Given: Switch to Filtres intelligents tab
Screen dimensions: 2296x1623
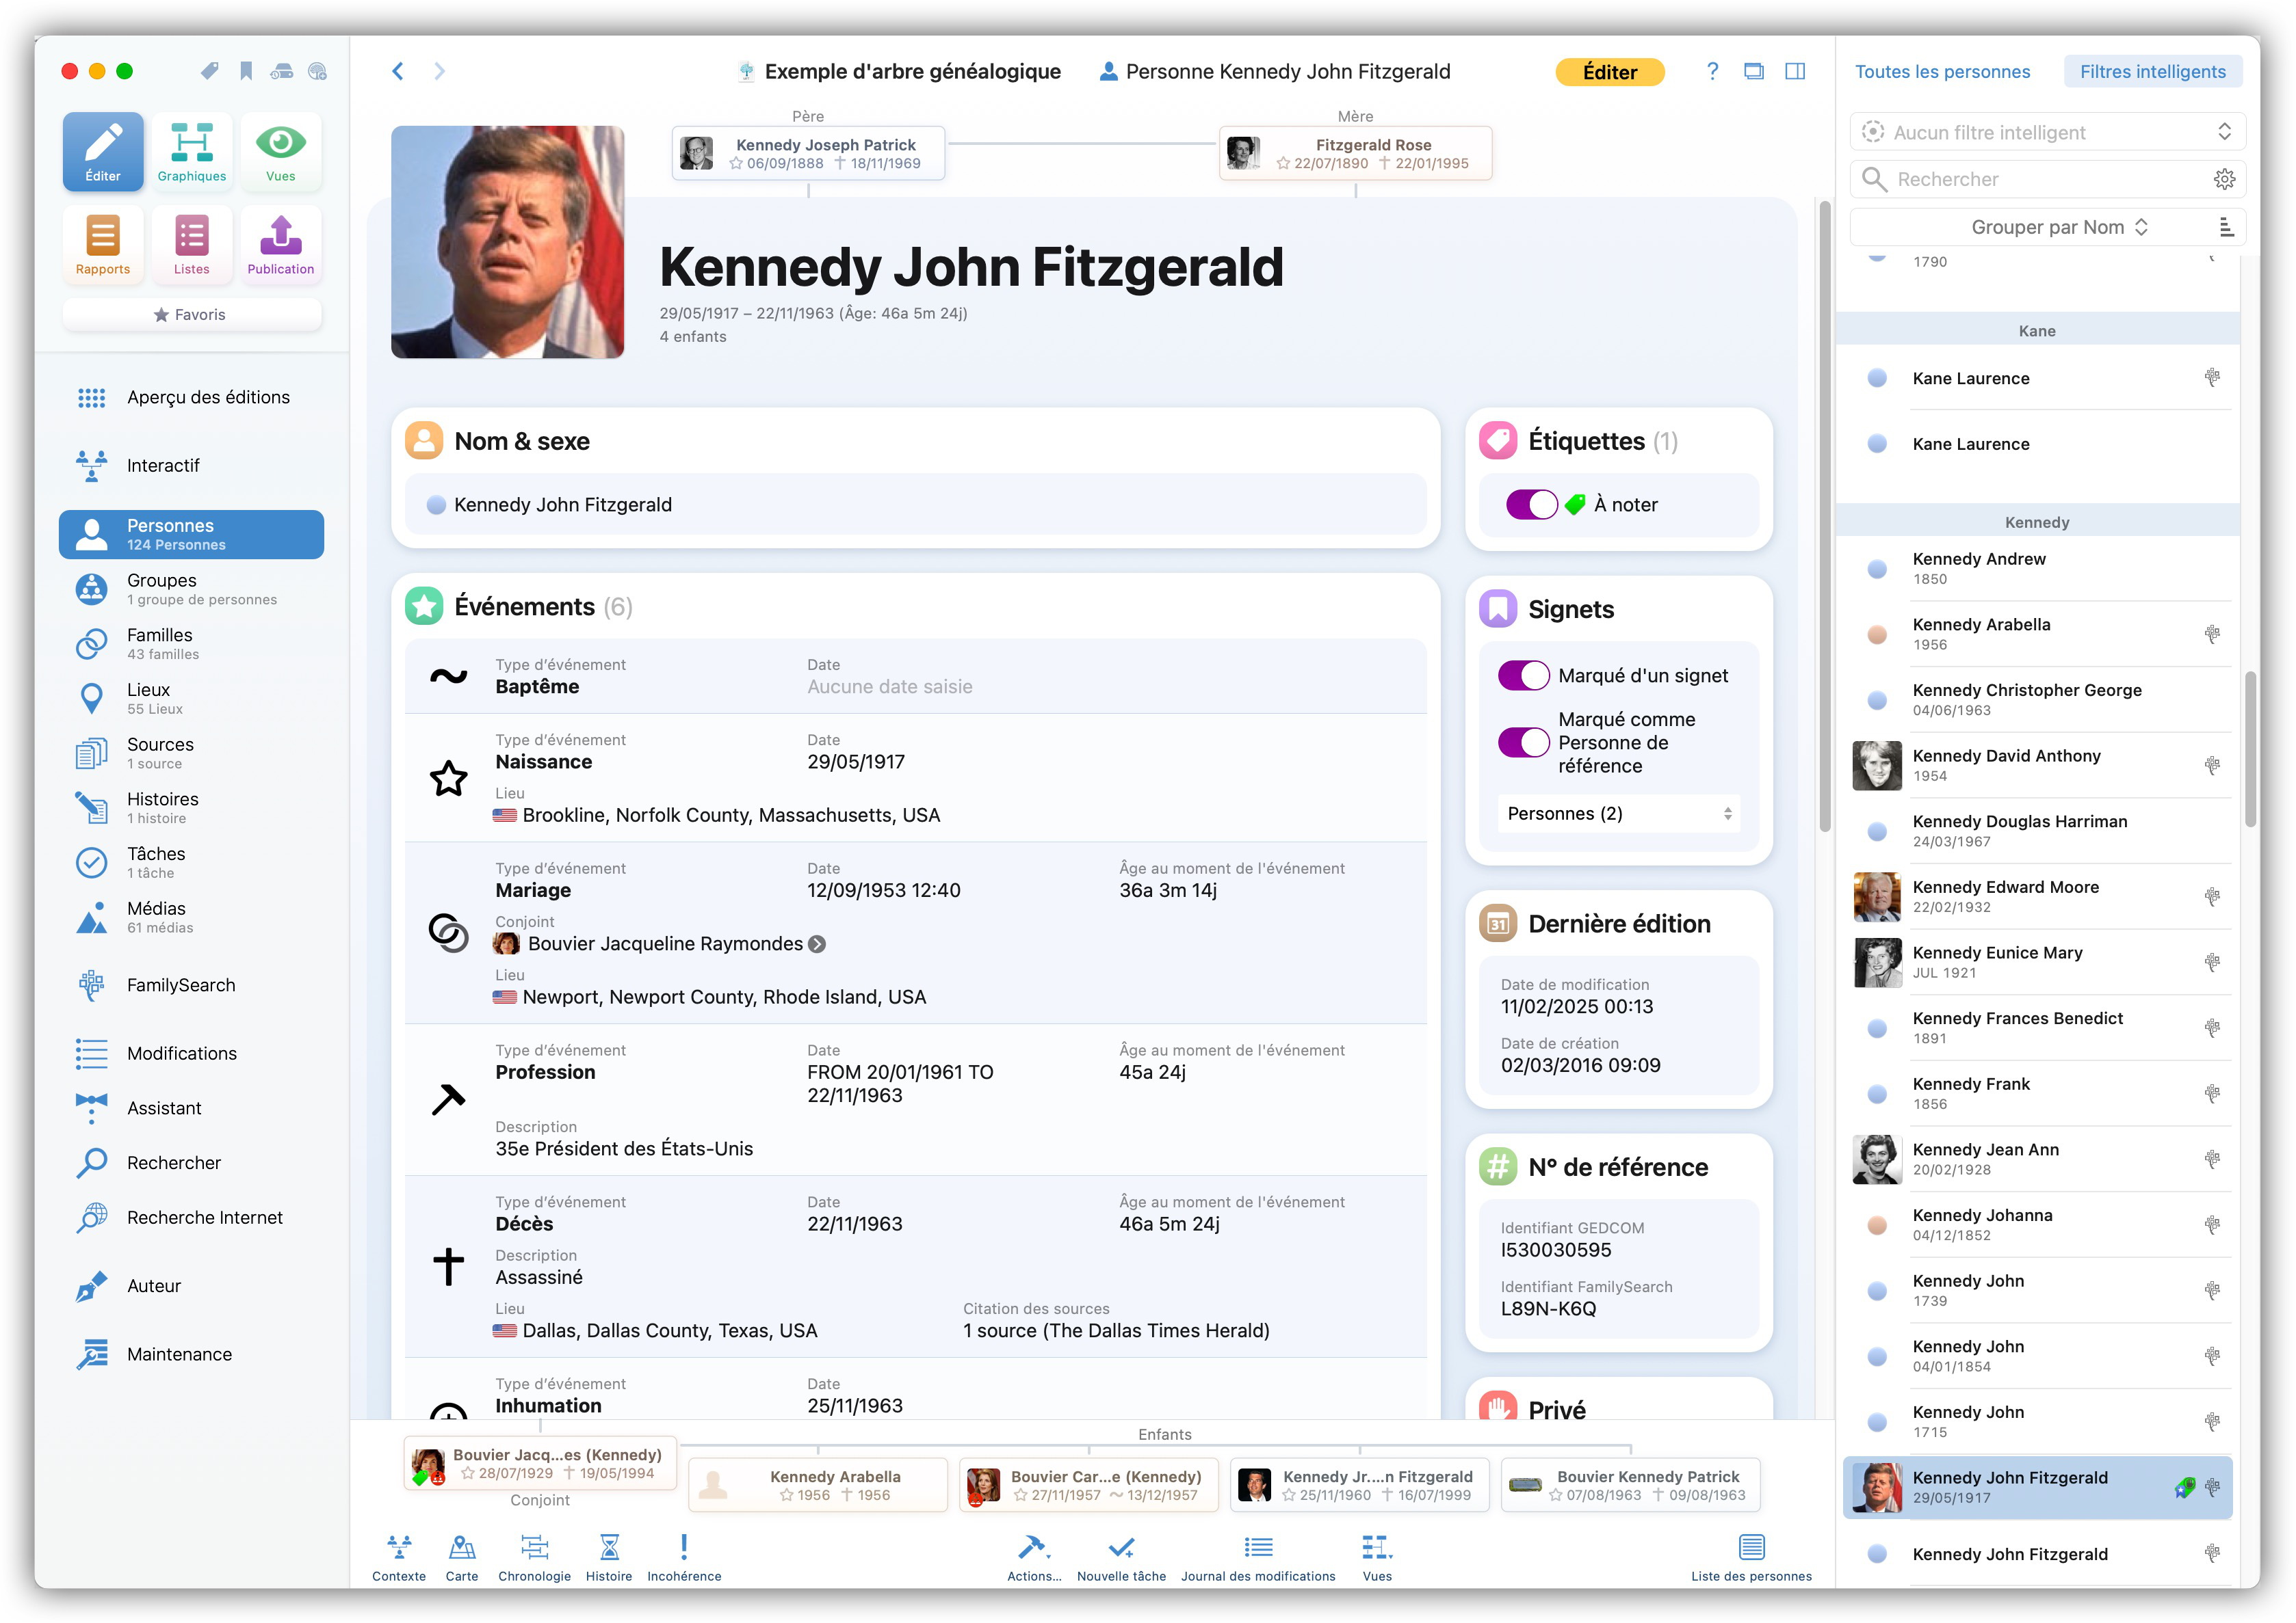Looking at the screenshot, I should point(2152,71).
